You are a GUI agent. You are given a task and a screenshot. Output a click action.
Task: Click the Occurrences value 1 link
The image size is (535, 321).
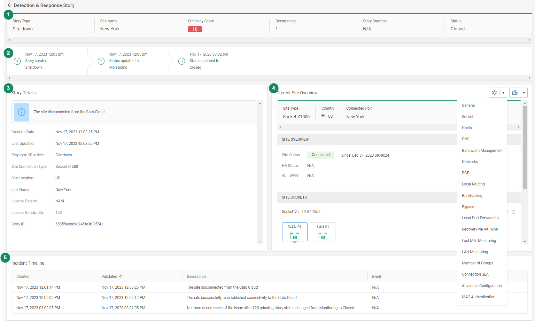pyautogui.click(x=276, y=29)
